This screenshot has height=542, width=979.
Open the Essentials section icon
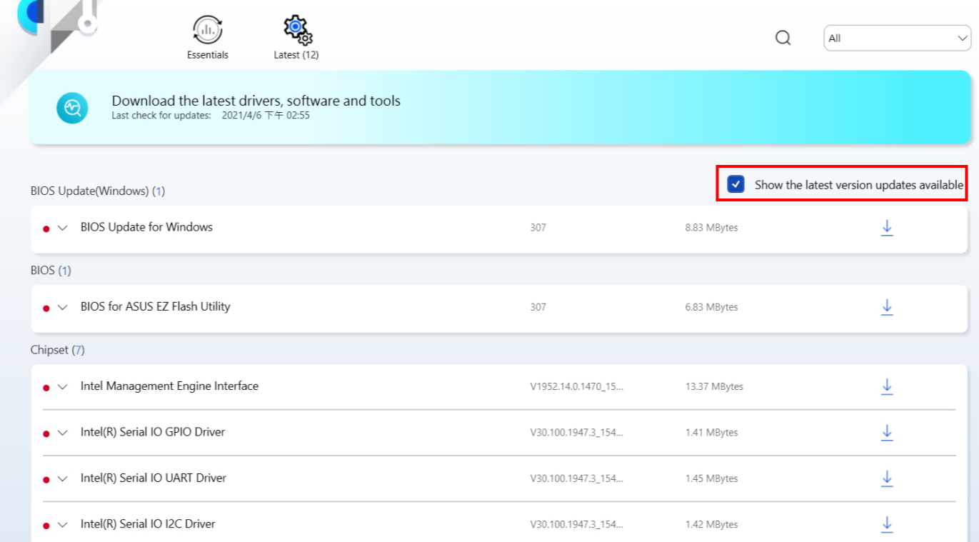[x=208, y=30]
